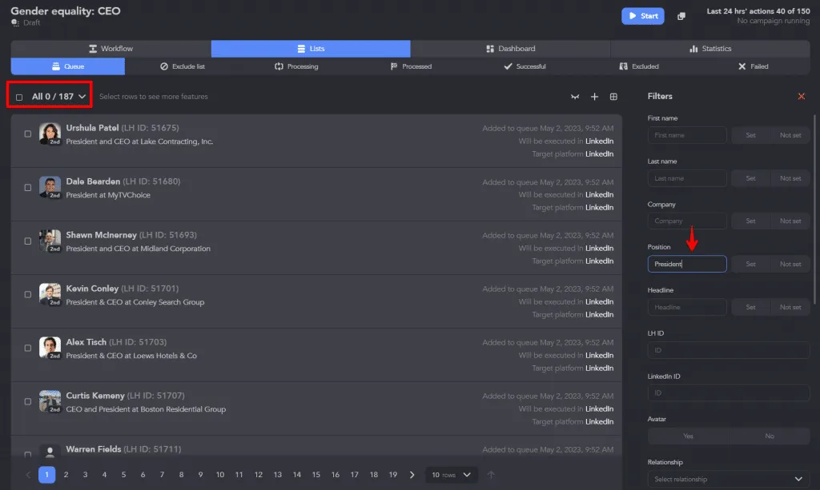Check the box for Curtis Kemeny
Screen dimensions: 820x490
click(x=28, y=402)
